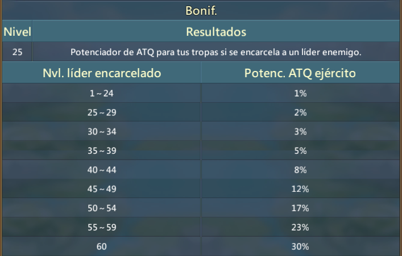
Task: Click the 1% boost value
Action: pos(300,93)
